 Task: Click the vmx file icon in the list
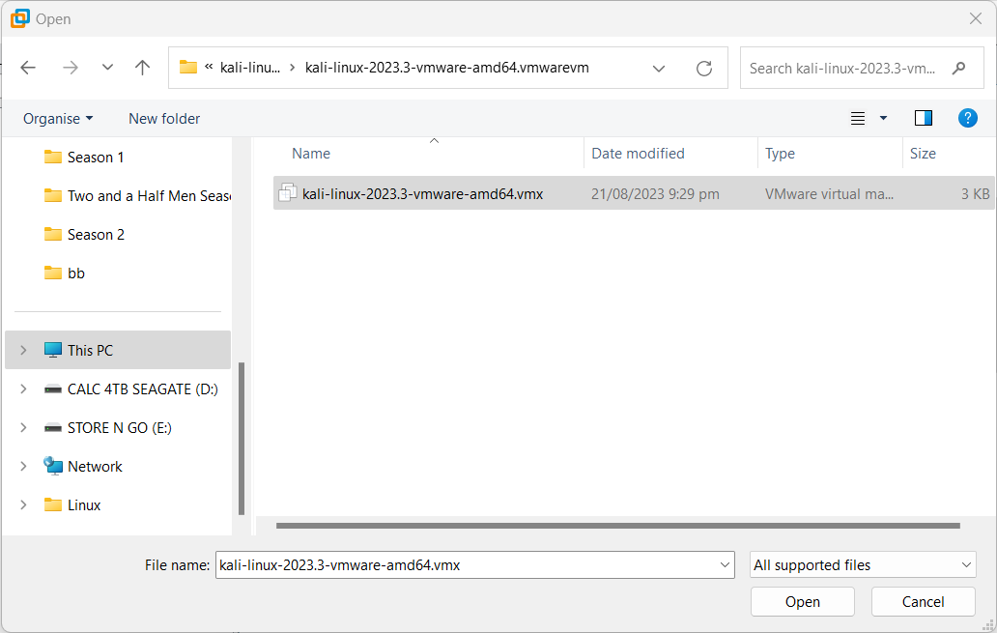coord(287,192)
